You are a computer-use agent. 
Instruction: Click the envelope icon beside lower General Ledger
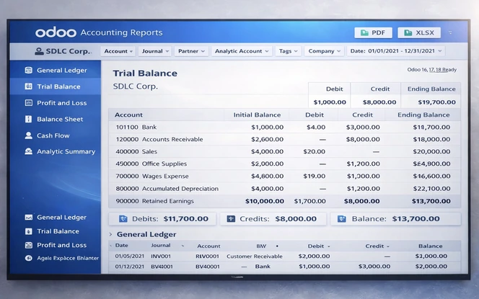28,218
